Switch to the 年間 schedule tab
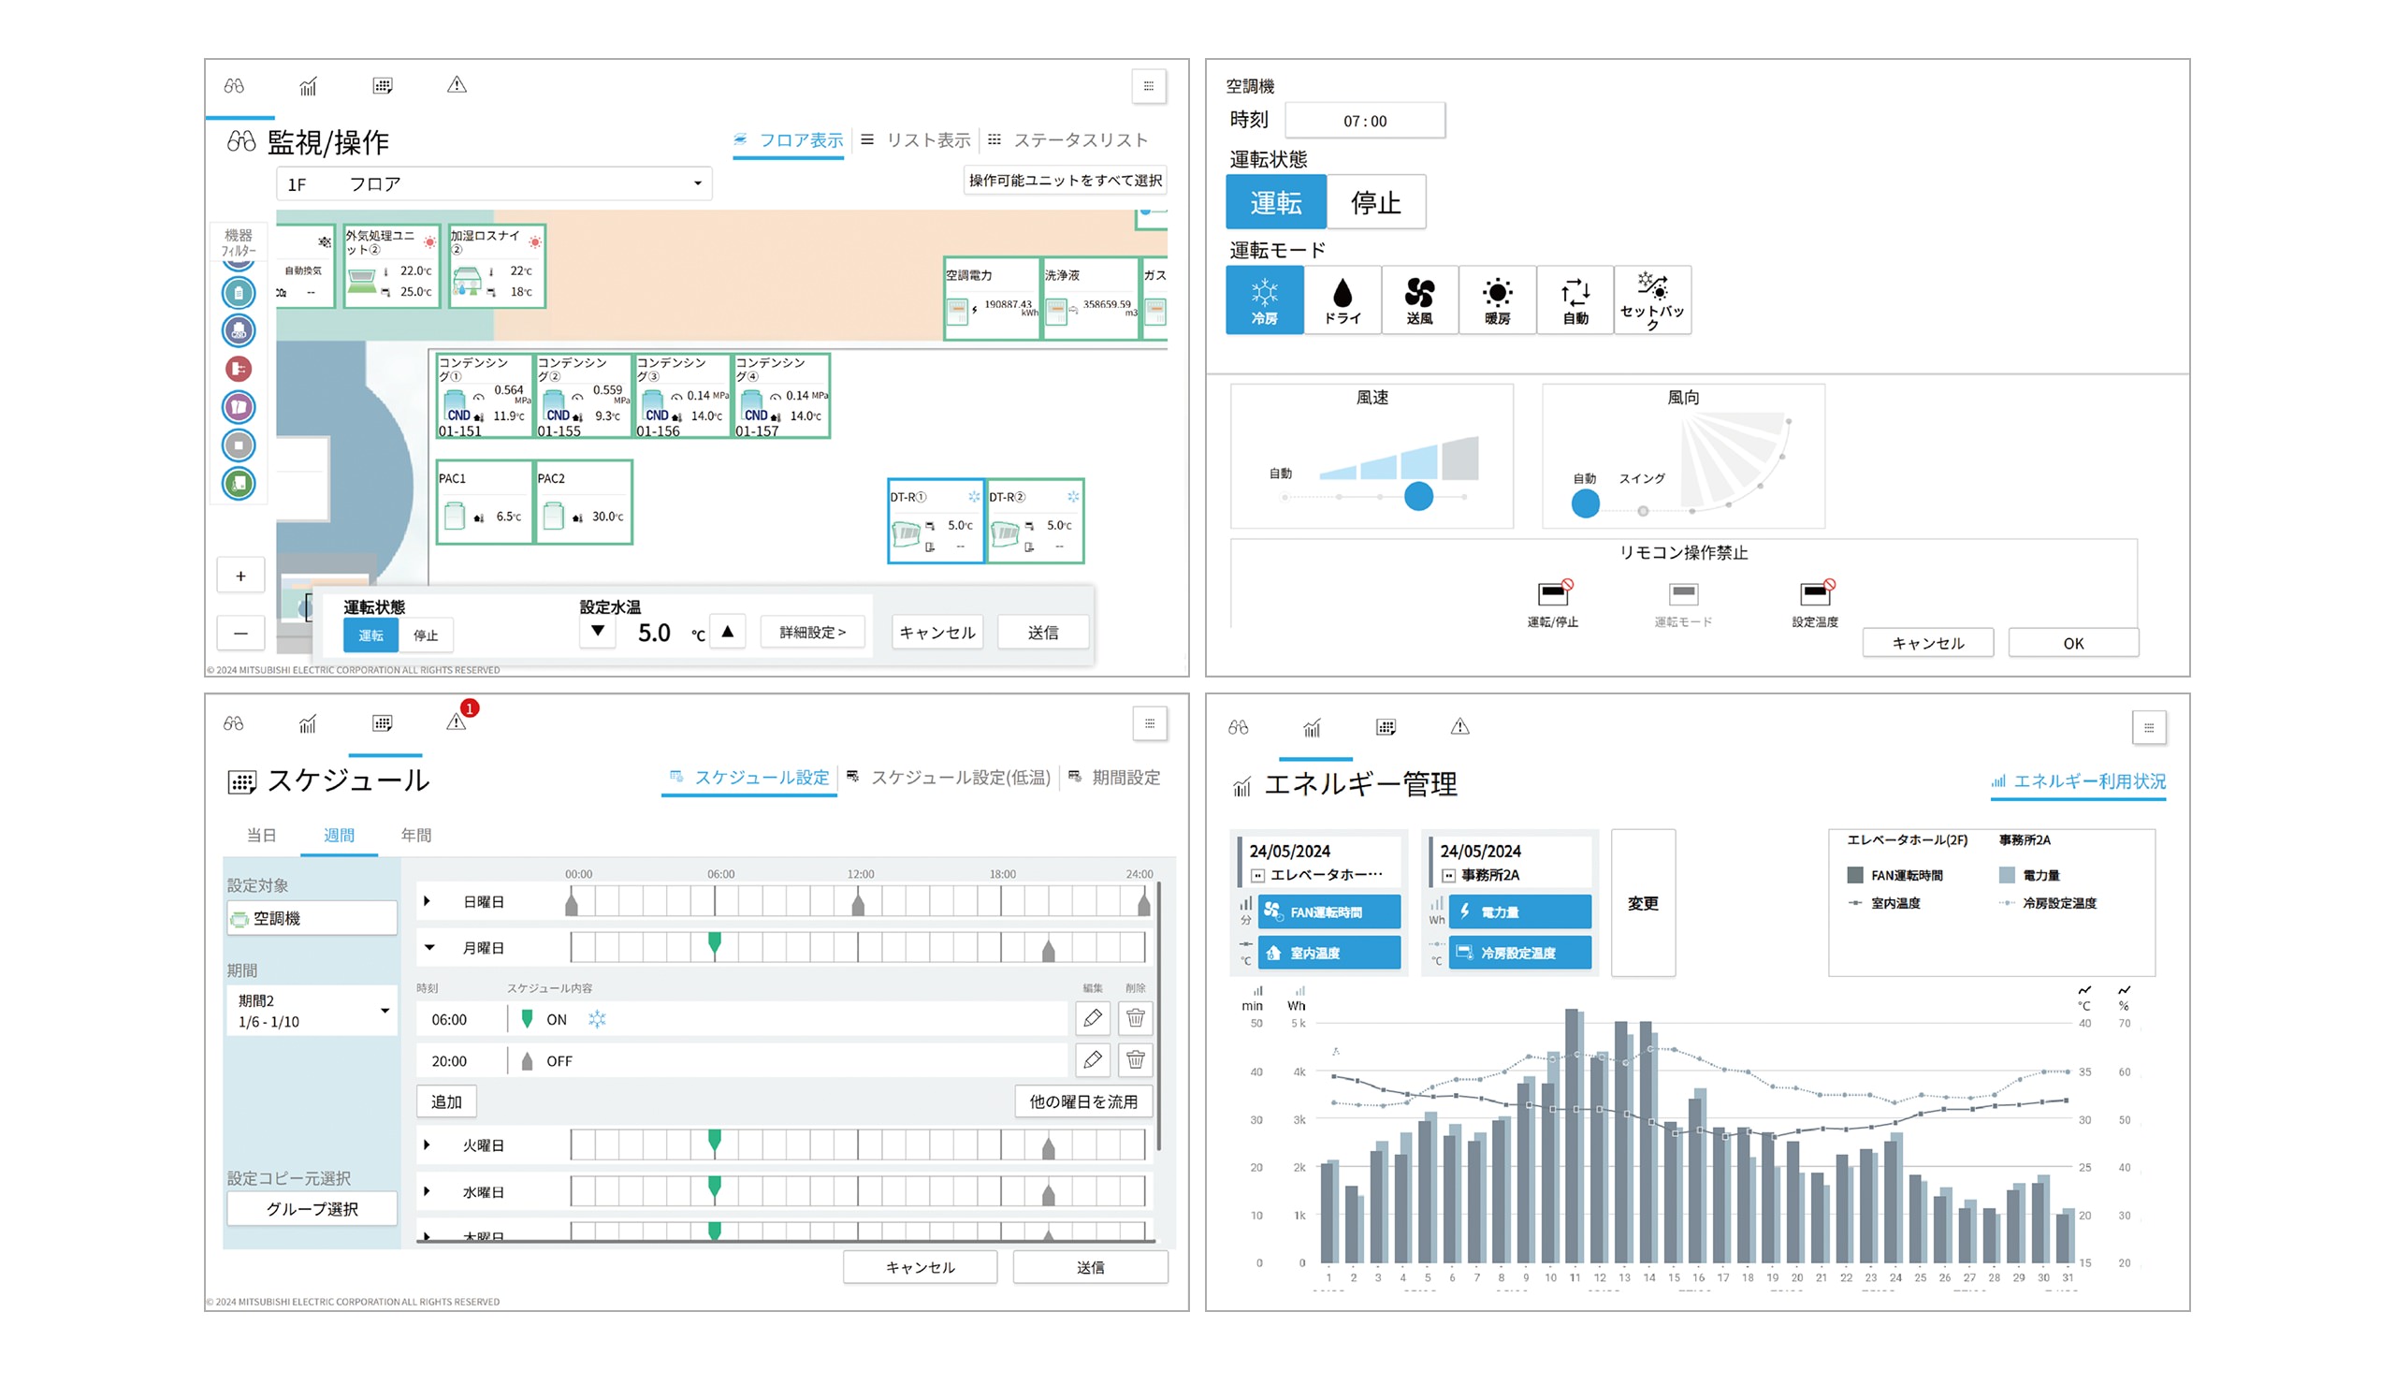This screenshot has width=2395, height=1385. pyautogui.click(x=415, y=835)
